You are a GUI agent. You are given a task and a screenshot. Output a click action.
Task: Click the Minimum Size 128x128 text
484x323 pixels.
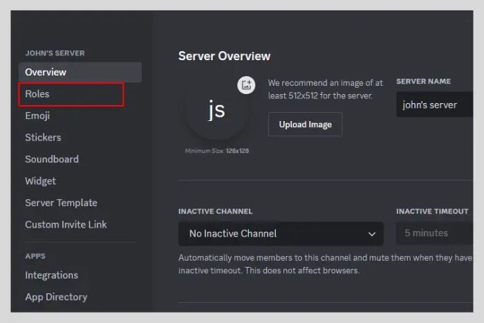click(x=216, y=151)
